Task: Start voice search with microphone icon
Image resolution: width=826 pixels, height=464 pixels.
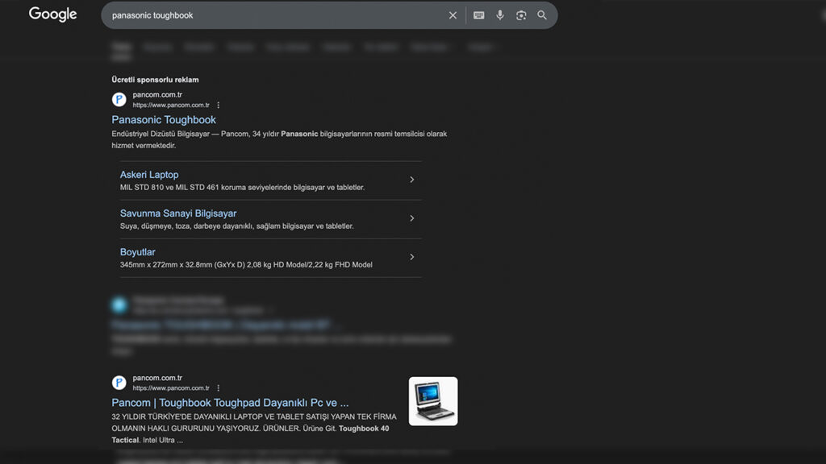Action: pos(500,15)
